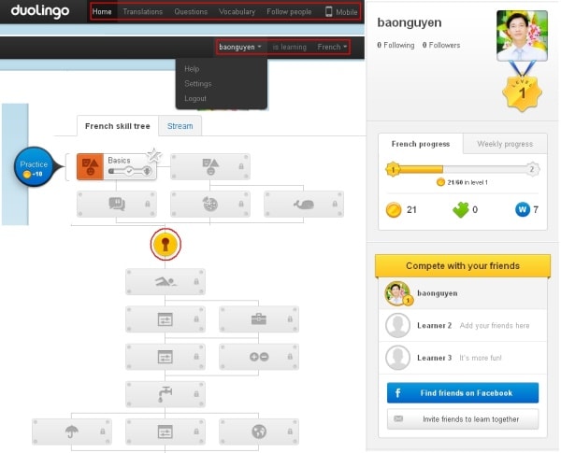Select the French progress tab
This screenshot has width=561, height=453.
tap(421, 144)
